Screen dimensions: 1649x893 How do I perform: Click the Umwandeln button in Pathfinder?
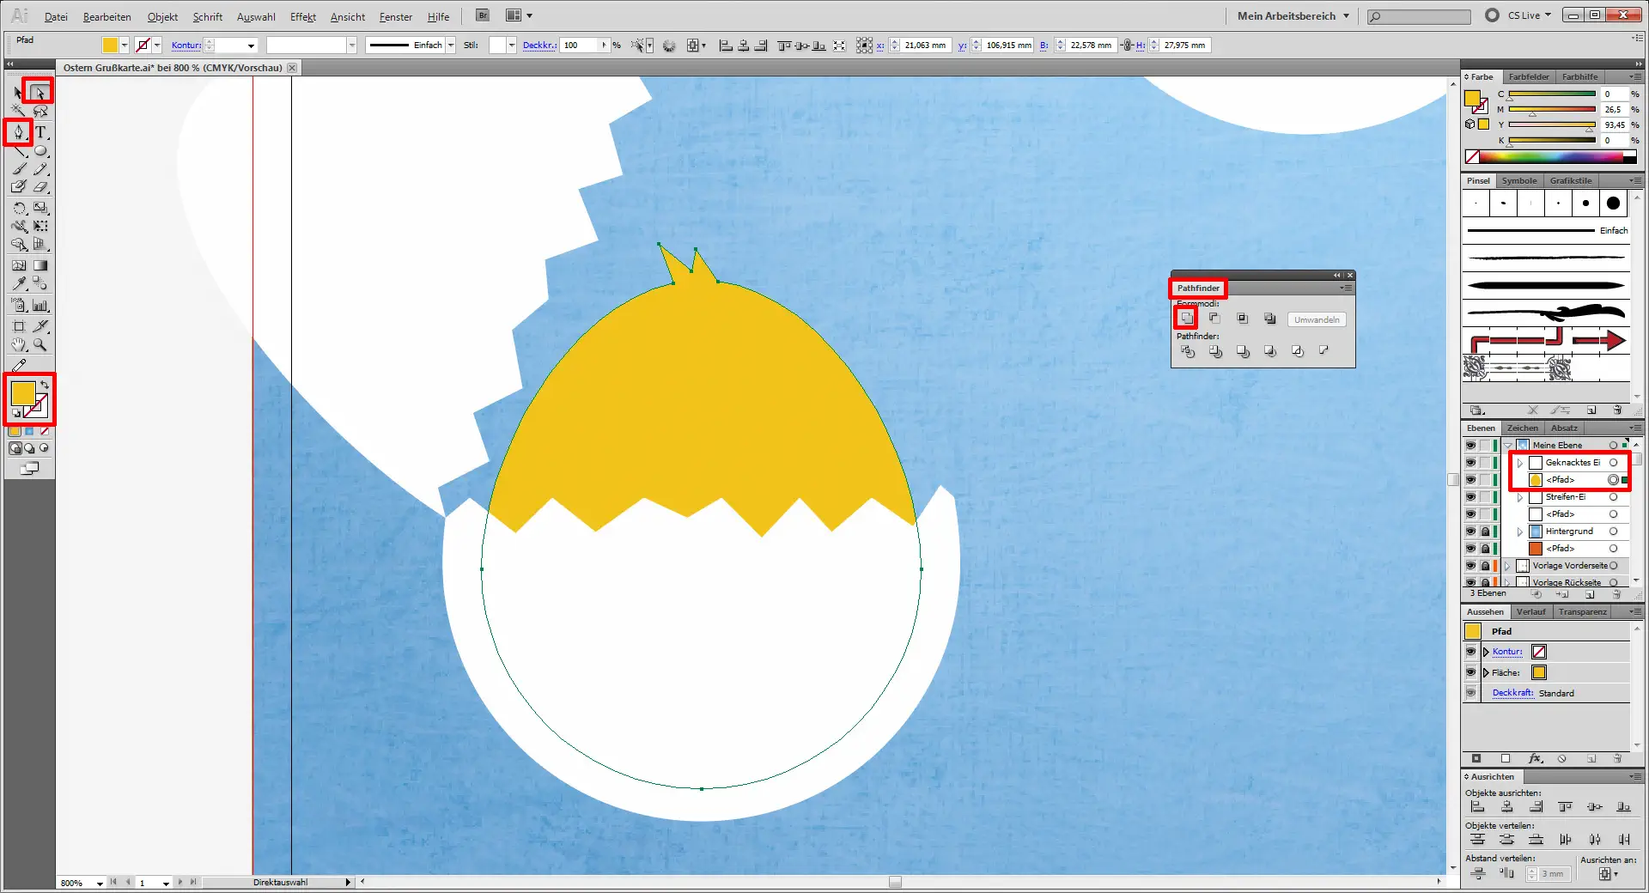tap(1317, 319)
